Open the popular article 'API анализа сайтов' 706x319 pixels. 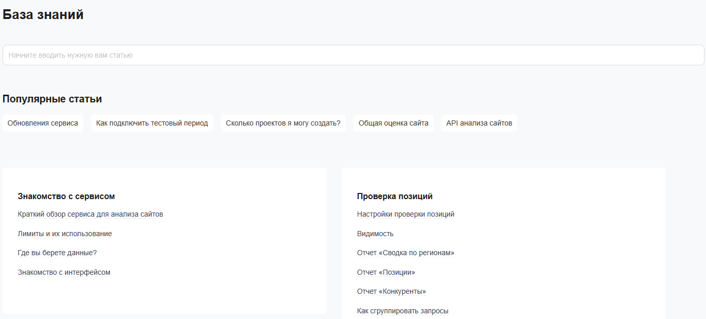(479, 123)
